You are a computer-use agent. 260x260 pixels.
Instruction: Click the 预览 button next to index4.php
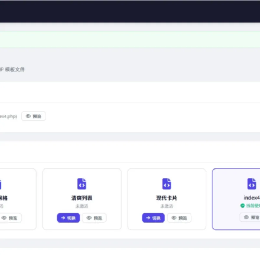33,116
